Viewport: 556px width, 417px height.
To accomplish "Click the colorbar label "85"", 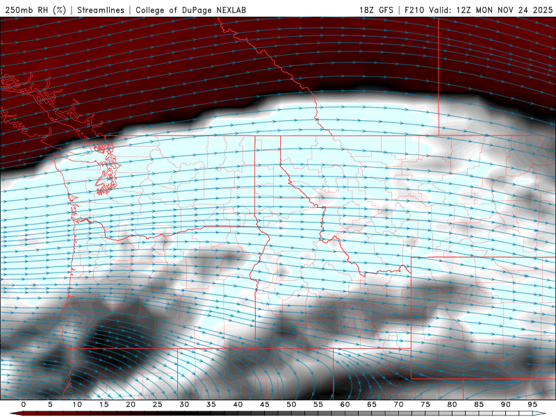I will (x=479, y=404).
